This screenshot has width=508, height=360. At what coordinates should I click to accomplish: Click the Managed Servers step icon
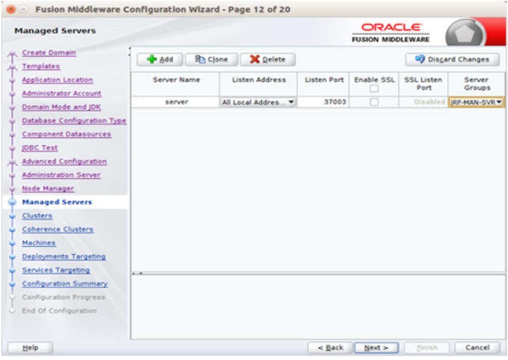tap(12, 202)
